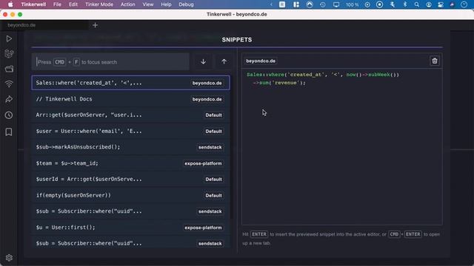Screen dimensions: 474x266
Task: Click the Run code play icon
Action: pyautogui.click(x=9, y=38)
